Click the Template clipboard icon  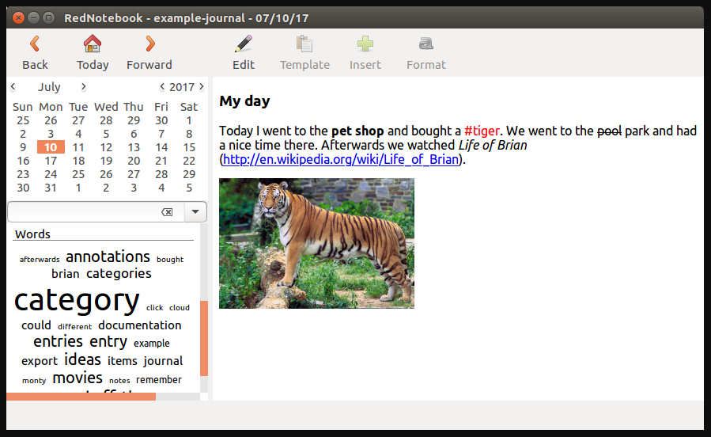[304, 44]
